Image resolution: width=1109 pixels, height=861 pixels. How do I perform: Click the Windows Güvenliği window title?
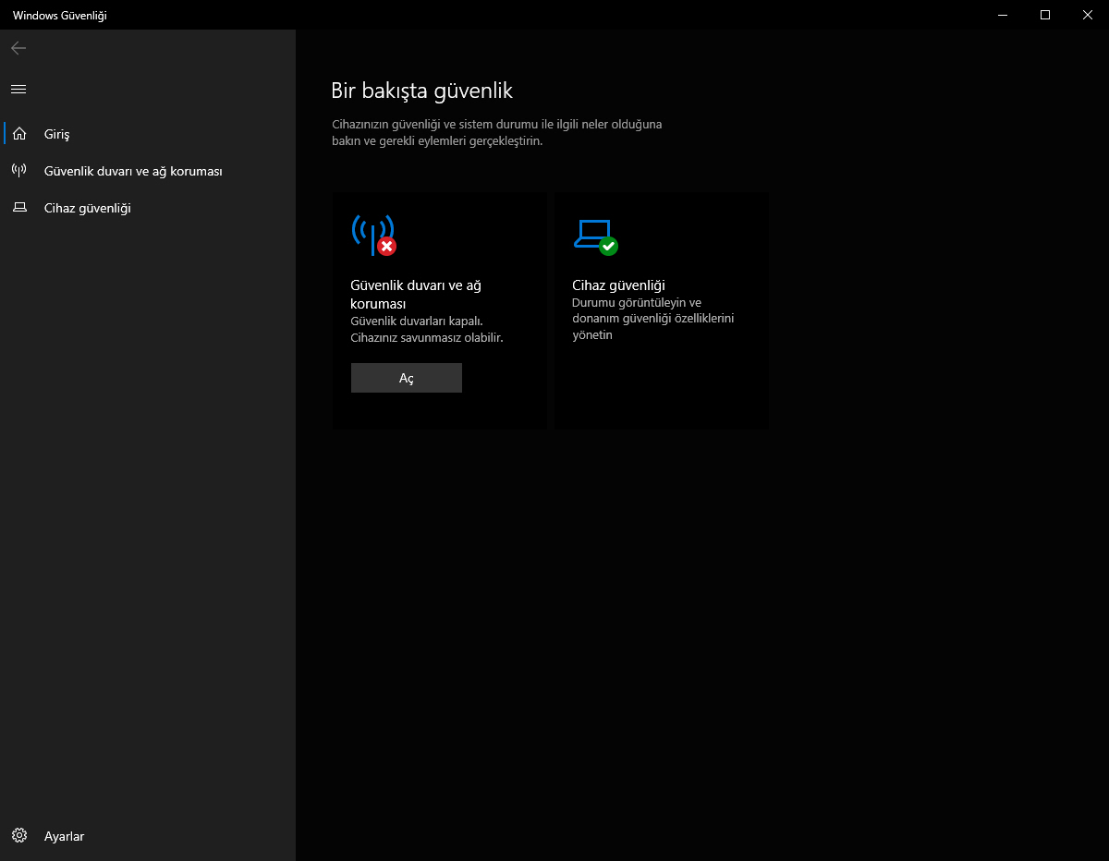click(60, 15)
